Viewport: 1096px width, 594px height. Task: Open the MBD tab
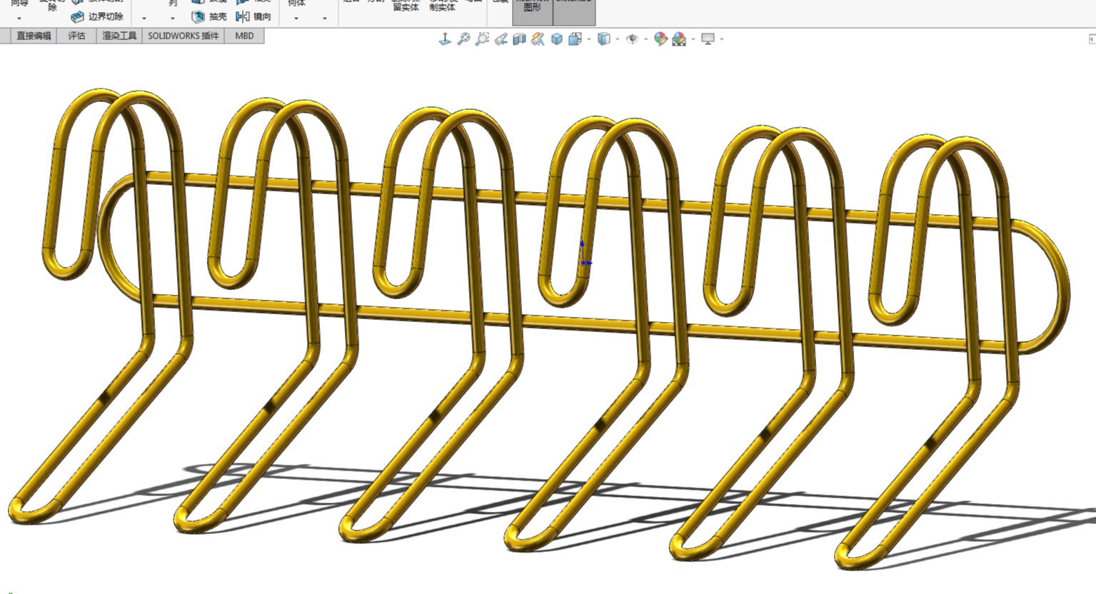point(244,36)
